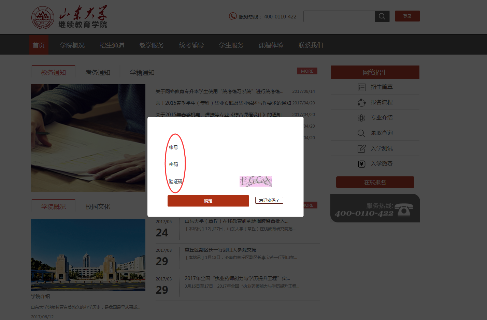The width and height of the screenshot is (487, 320).
Task: Open news 章丘区副区长一行到山大参观交流
Action: point(220,250)
